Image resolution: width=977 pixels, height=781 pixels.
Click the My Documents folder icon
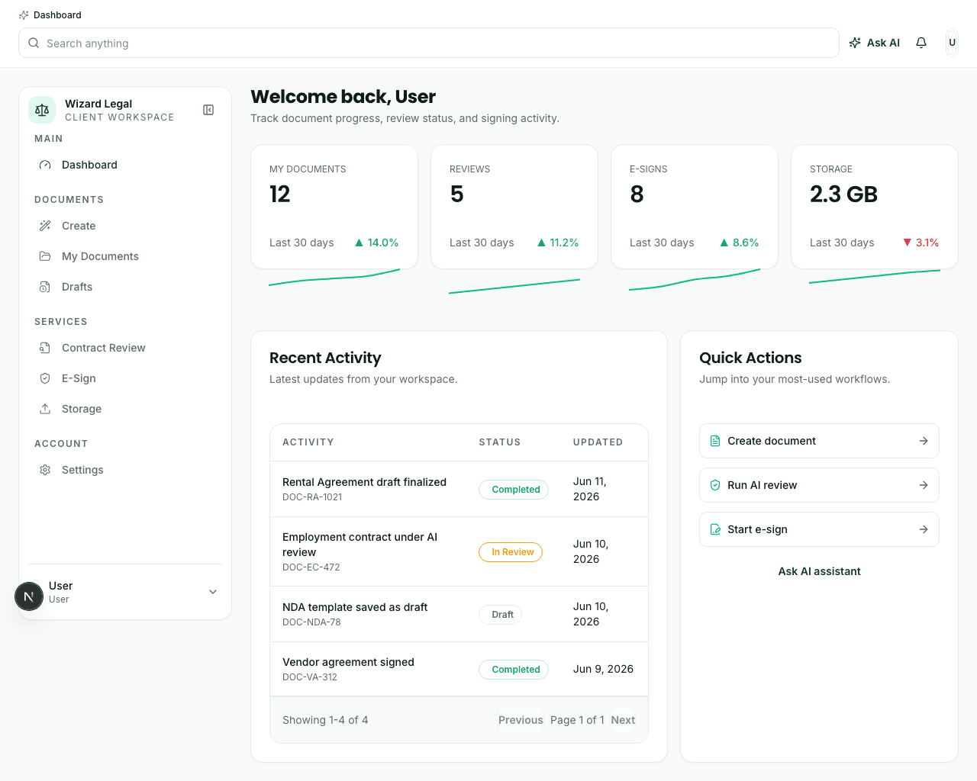click(x=45, y=256)
